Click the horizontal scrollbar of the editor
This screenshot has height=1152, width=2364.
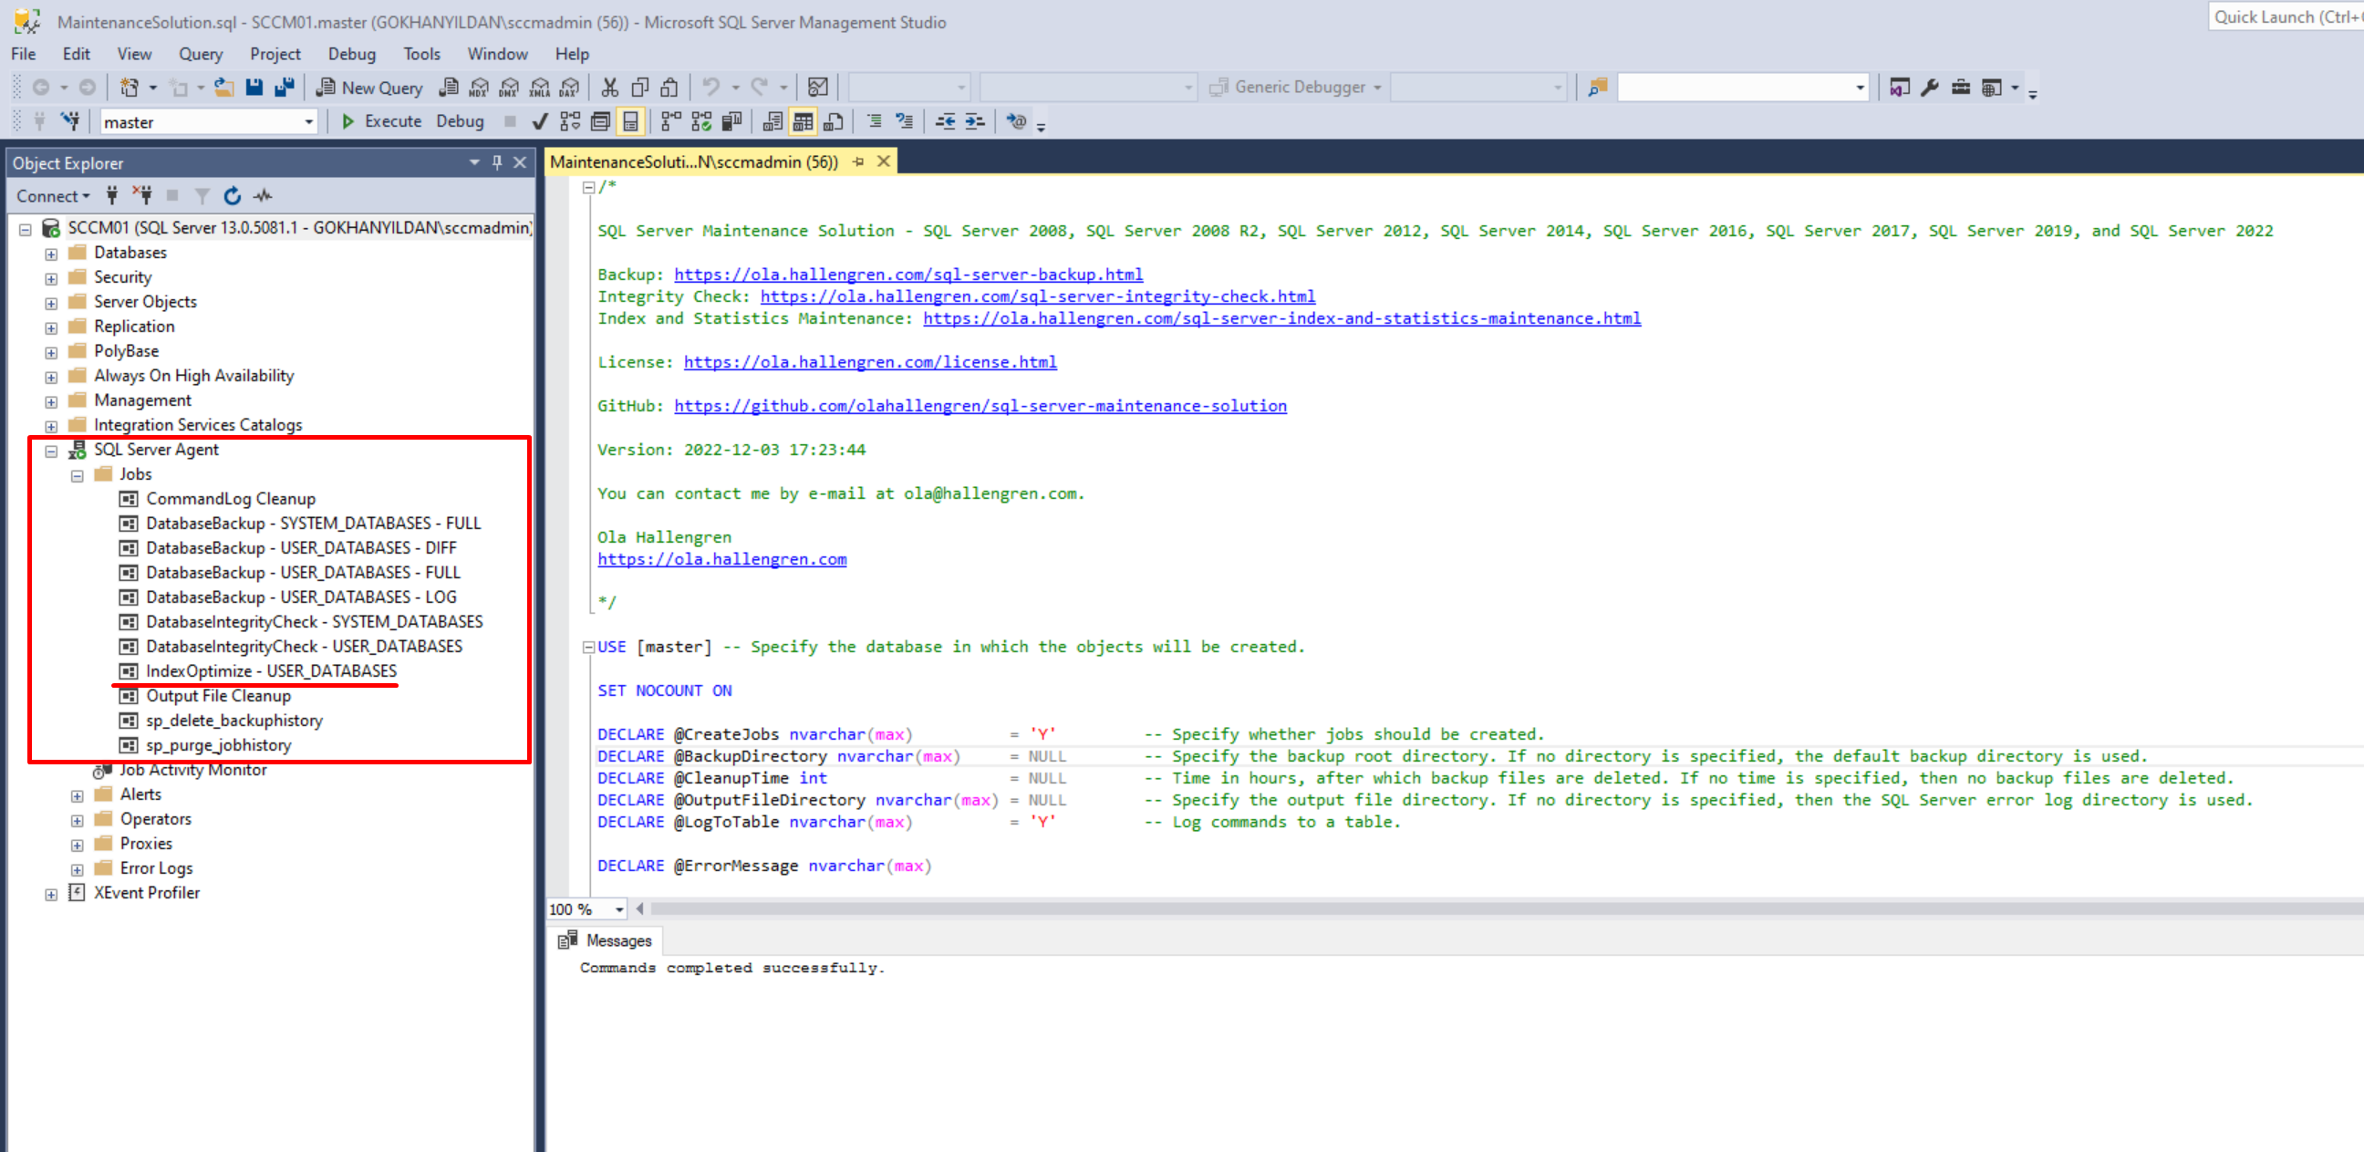click(1505, 908)
